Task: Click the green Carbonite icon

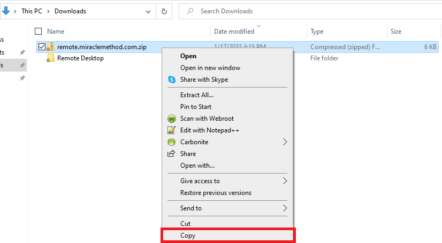Action: 171,142
